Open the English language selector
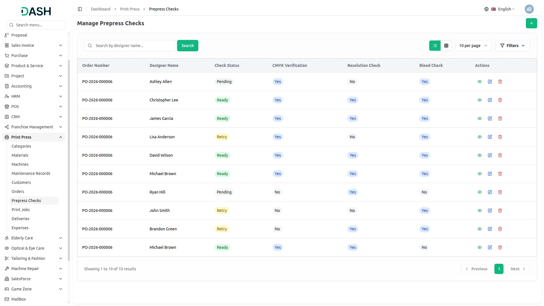Image resolution: width=544 pixels, height=306 pixels. click(x=503, y=9)
